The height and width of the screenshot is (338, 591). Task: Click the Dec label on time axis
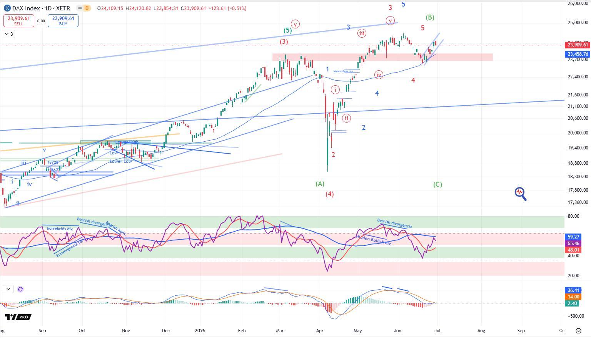tap(166, 330)
